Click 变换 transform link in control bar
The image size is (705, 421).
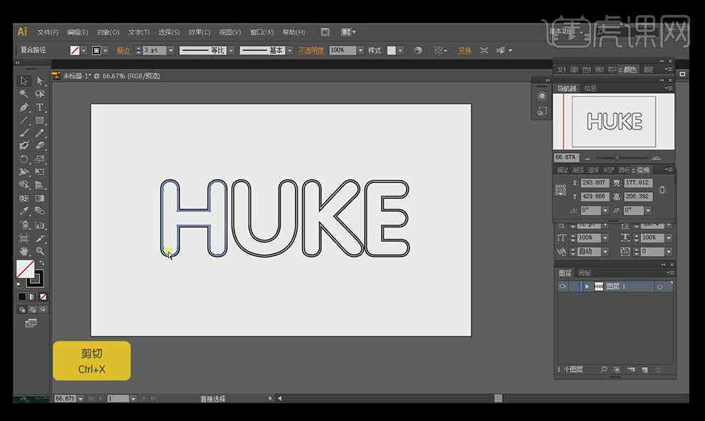(x=464, y=50)
